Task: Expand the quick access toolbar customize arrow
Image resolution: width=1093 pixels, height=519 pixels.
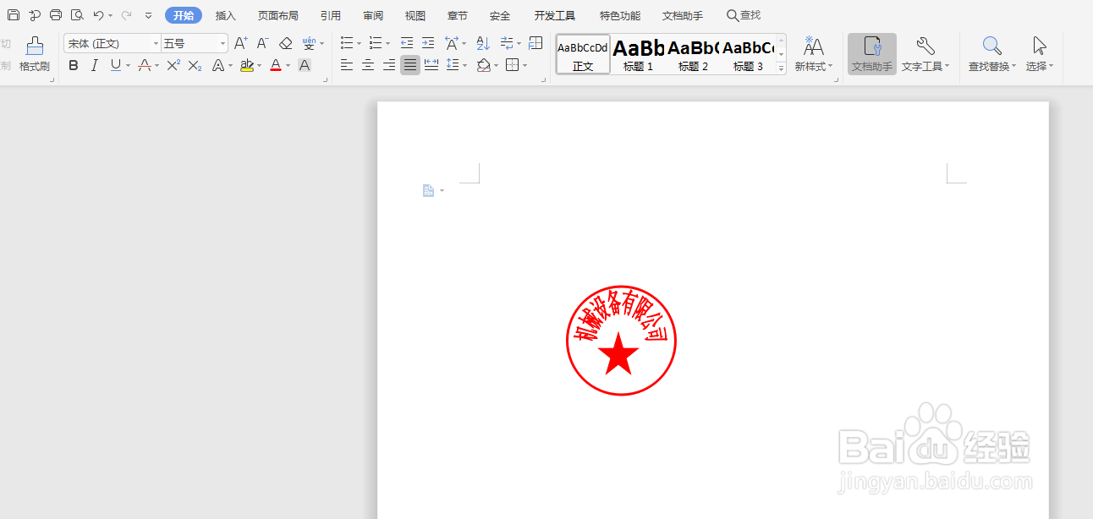Action: (x=149, y=15)
